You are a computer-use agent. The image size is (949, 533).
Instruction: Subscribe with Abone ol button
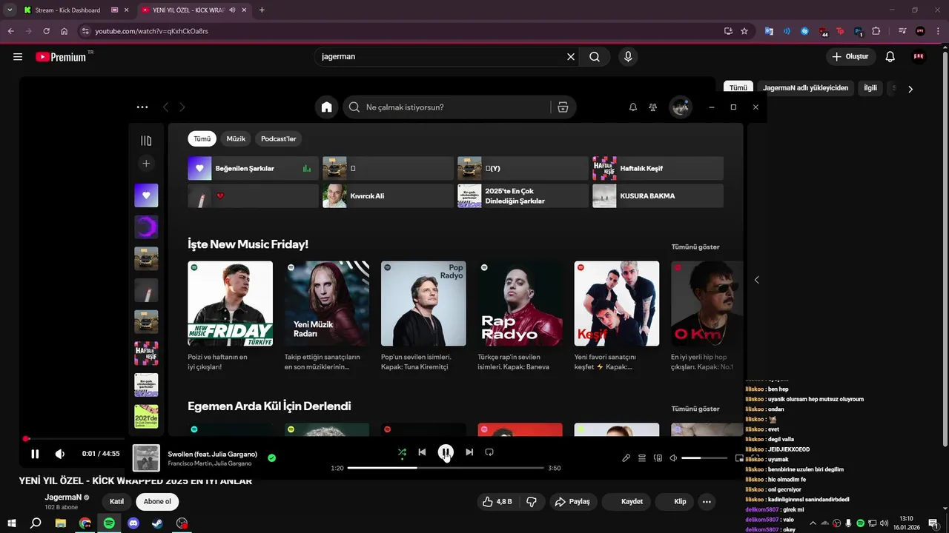[x=157, y=501]
